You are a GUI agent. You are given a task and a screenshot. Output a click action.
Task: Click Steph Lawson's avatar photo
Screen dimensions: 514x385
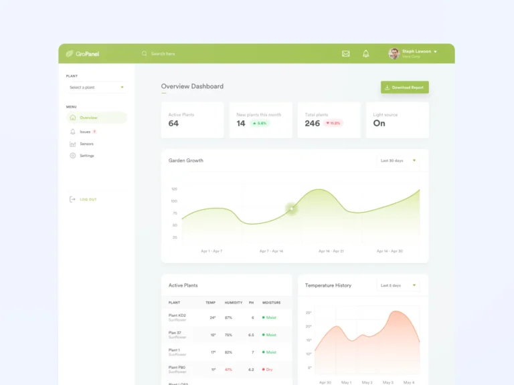pos(394,53)
